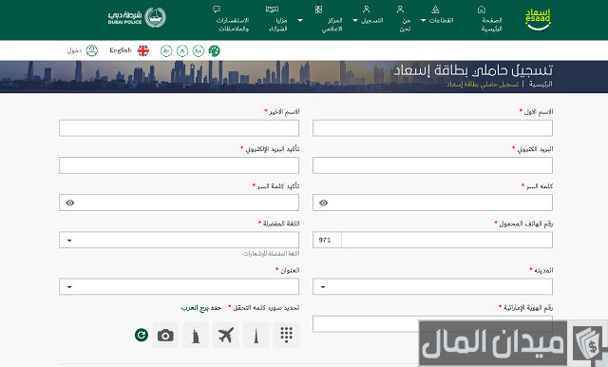Refresh the captcha images
The height and width of the screenshot is (367, 608).
click(x=142, y=335)
